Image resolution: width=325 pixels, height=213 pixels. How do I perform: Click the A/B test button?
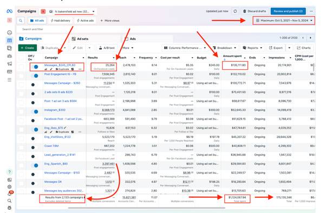pos(107,48)
